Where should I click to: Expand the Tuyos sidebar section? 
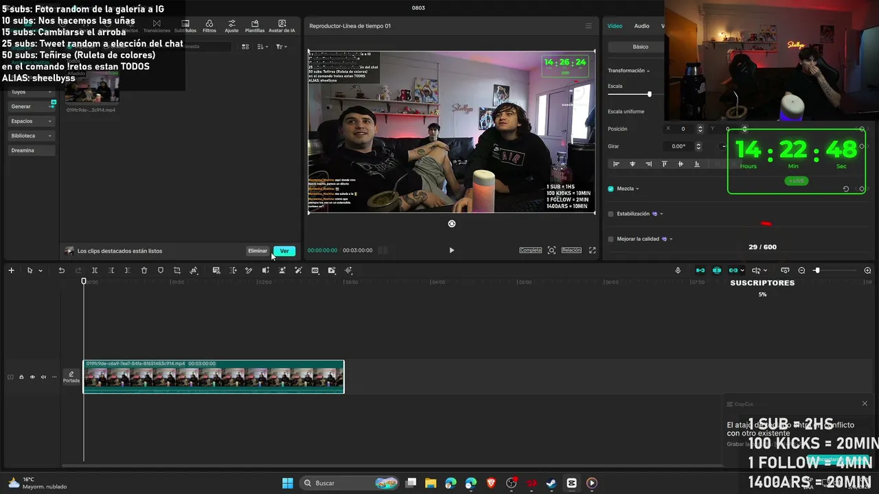pos(31,92)
